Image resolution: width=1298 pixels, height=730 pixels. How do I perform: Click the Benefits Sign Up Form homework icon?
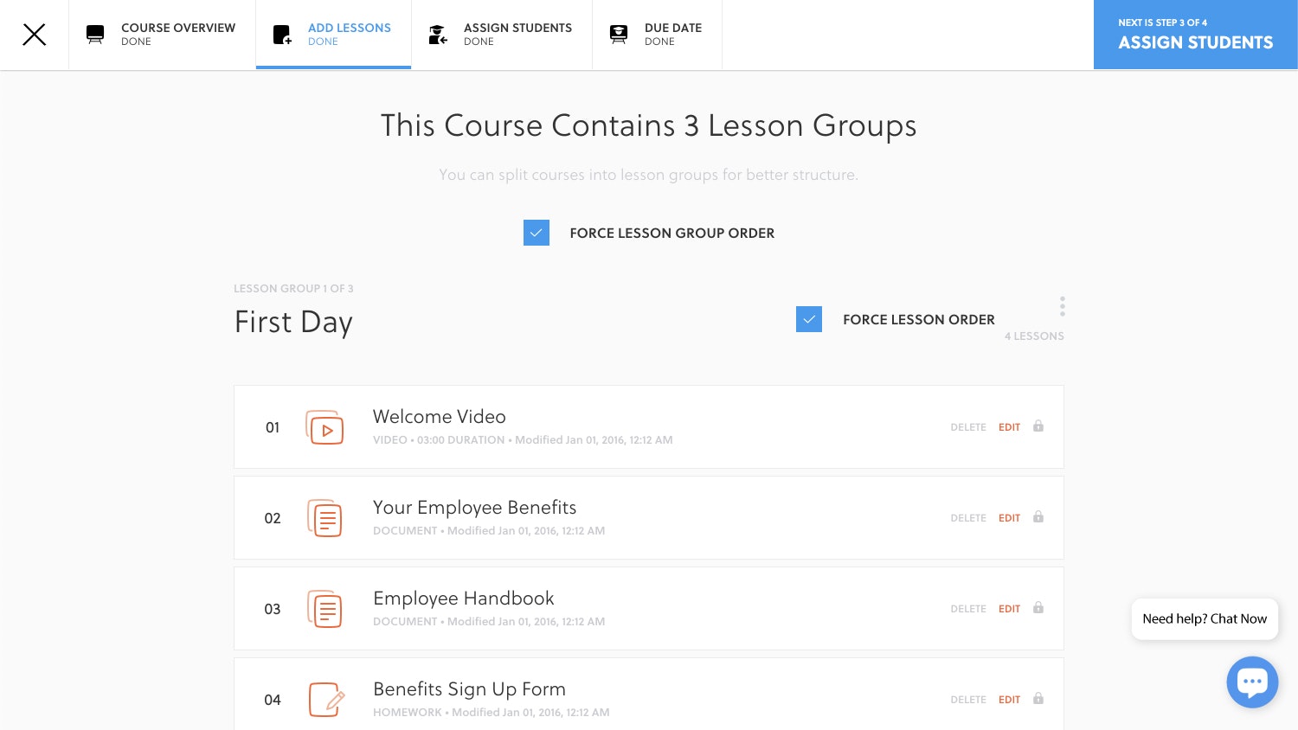(327, 700)
